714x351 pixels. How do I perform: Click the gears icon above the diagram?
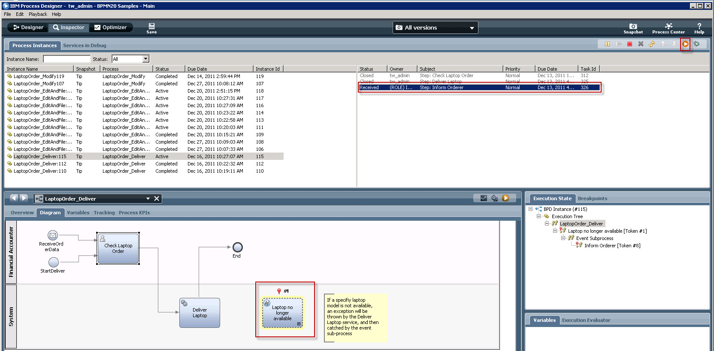(x=494, y=198)
